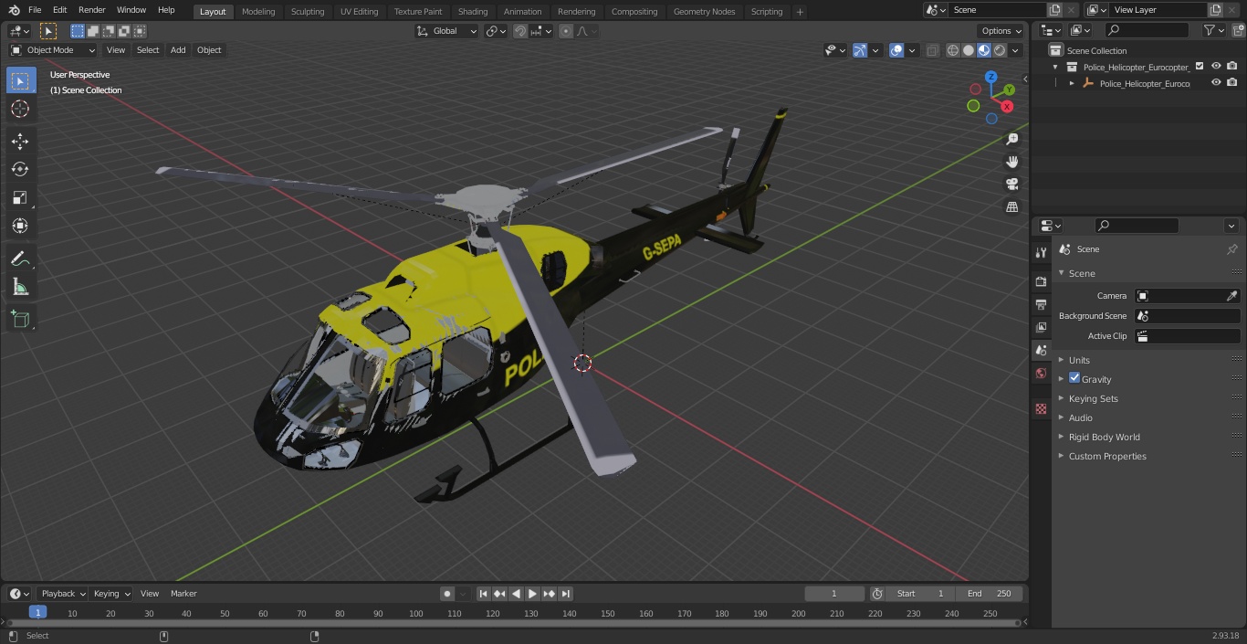Screen dimensions: 1247x644
Task: Open Global transform orientation dropdown
Action: tap(446, 31)
